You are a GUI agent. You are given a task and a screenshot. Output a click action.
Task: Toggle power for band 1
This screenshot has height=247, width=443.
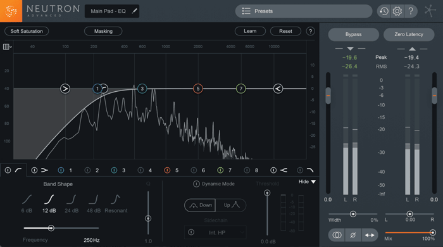click(61, 170)
